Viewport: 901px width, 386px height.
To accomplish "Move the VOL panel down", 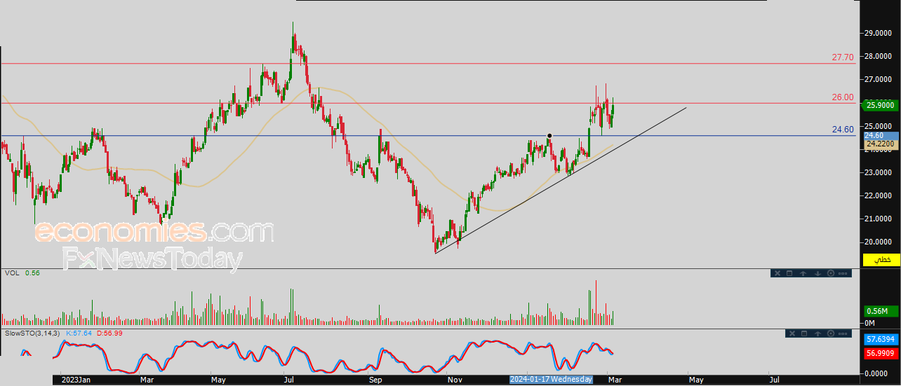I will tap(817, 273).
